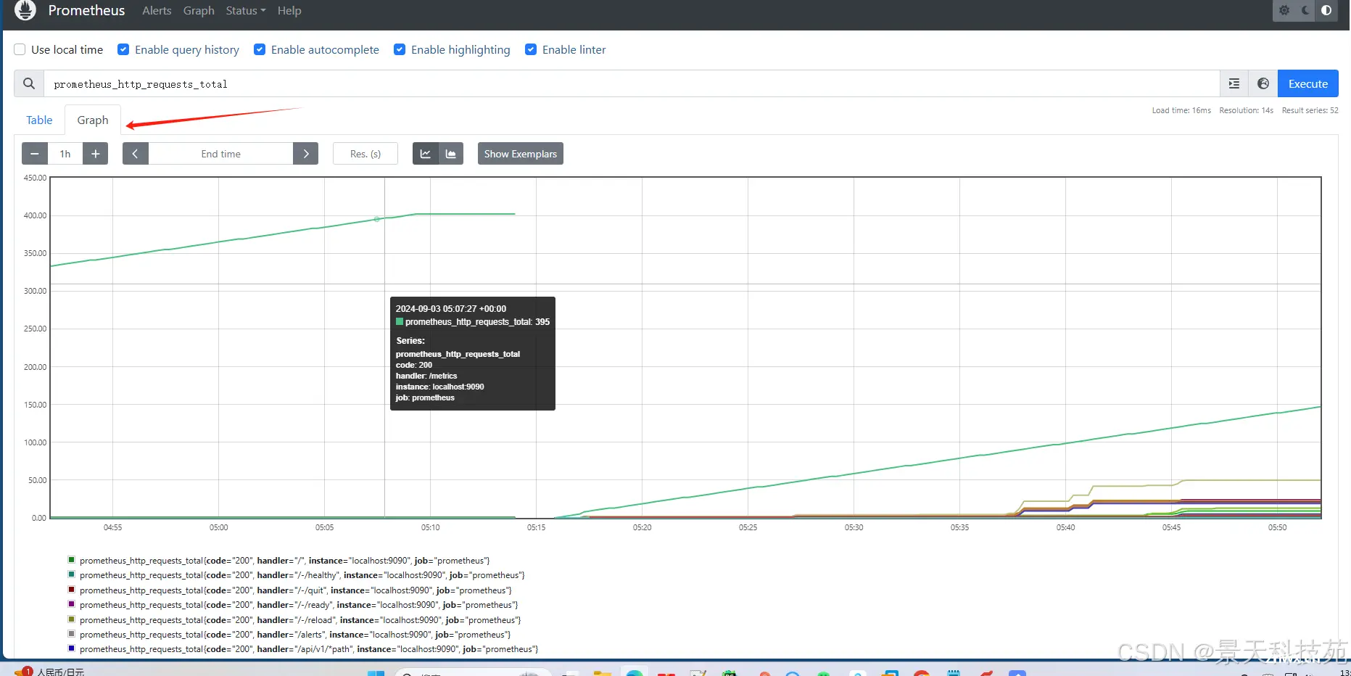Viewport: 1351px width, 676px height.
Task: Open the Prometheus title link
Action: (x=86, y=10)
